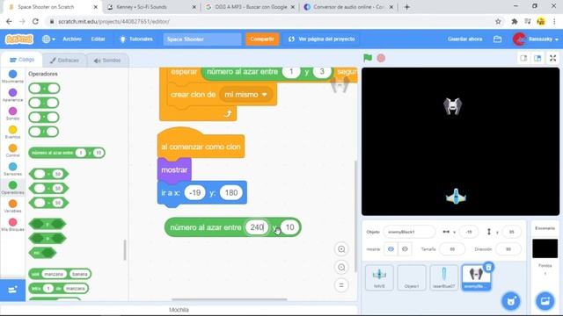Switch to large stage layout

tap(537, 58)
